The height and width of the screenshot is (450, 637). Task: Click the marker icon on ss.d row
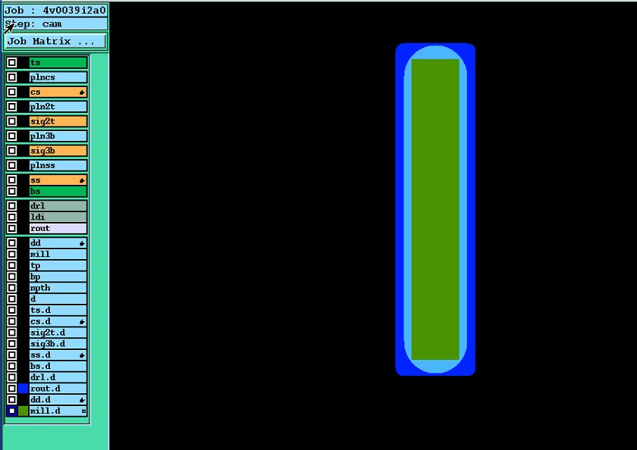[82, 355]
